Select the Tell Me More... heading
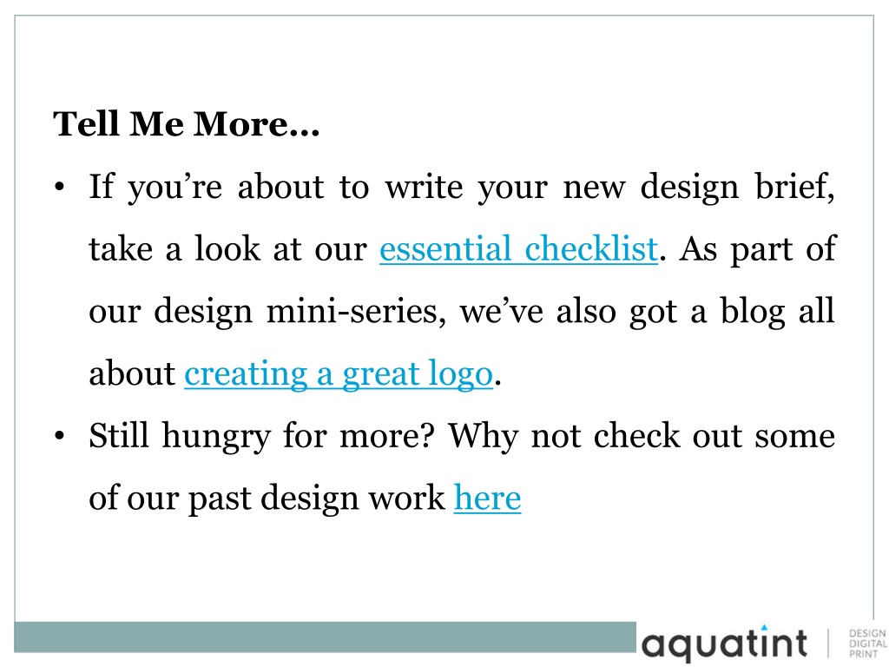The height and width of the screenshot is (667, 889). (x=187, y=123)
